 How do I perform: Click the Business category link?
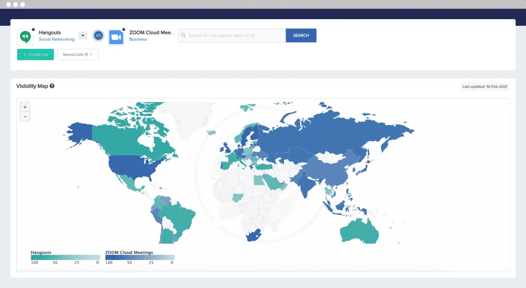(x=138, y=39)
